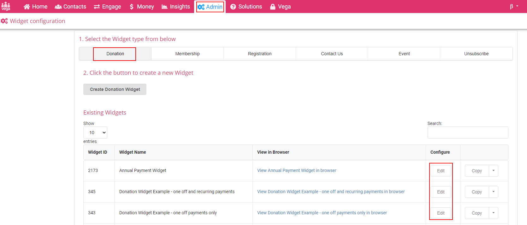
Task: Switch to the Unsubscribe widget tab
Action: (x=476, y=54)
